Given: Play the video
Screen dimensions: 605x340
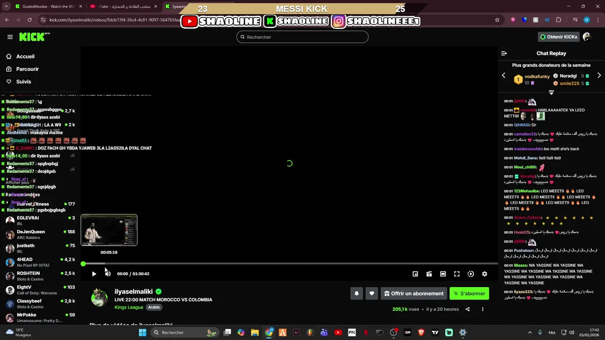Looking at the screenshot, I should pyautogui.click(x=94, y=274).
